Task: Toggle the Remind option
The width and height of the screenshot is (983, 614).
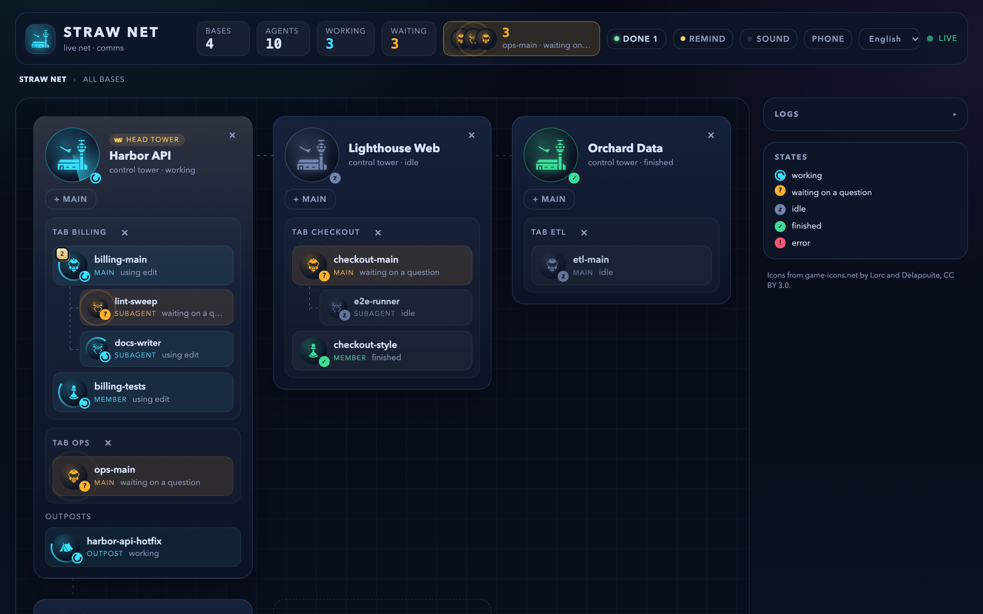Action: tap(703, 39)
